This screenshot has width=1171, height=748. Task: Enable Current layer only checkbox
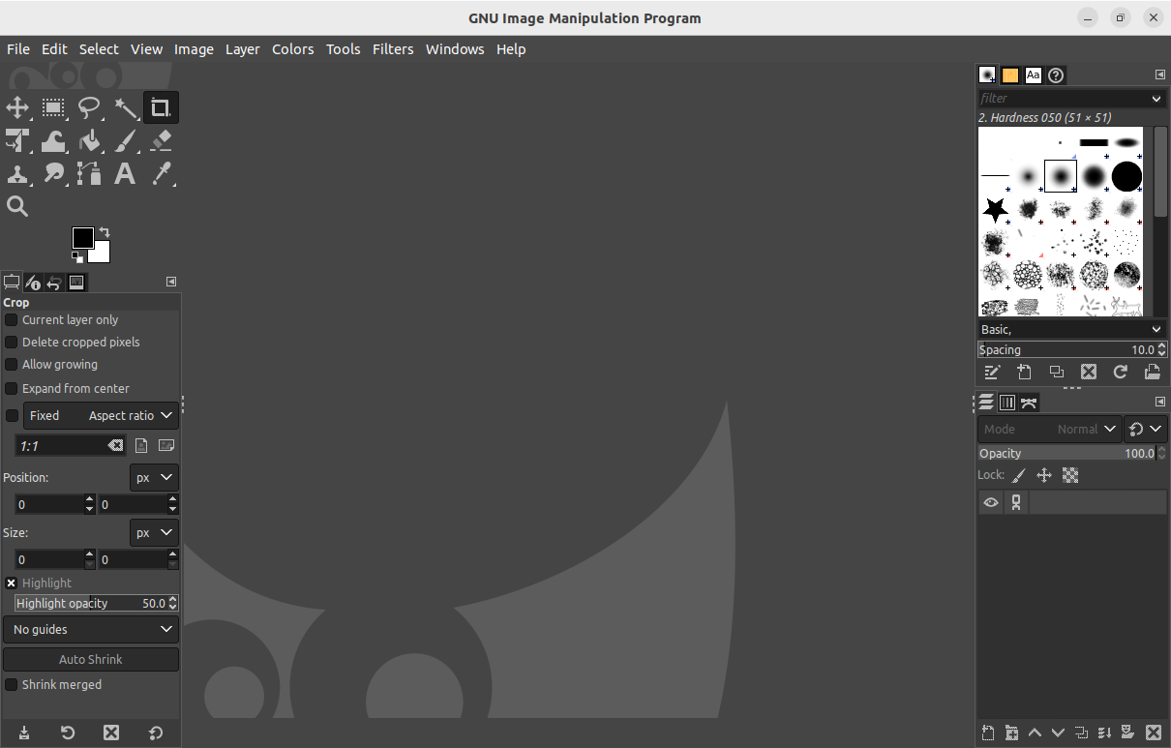coord(12,319)
